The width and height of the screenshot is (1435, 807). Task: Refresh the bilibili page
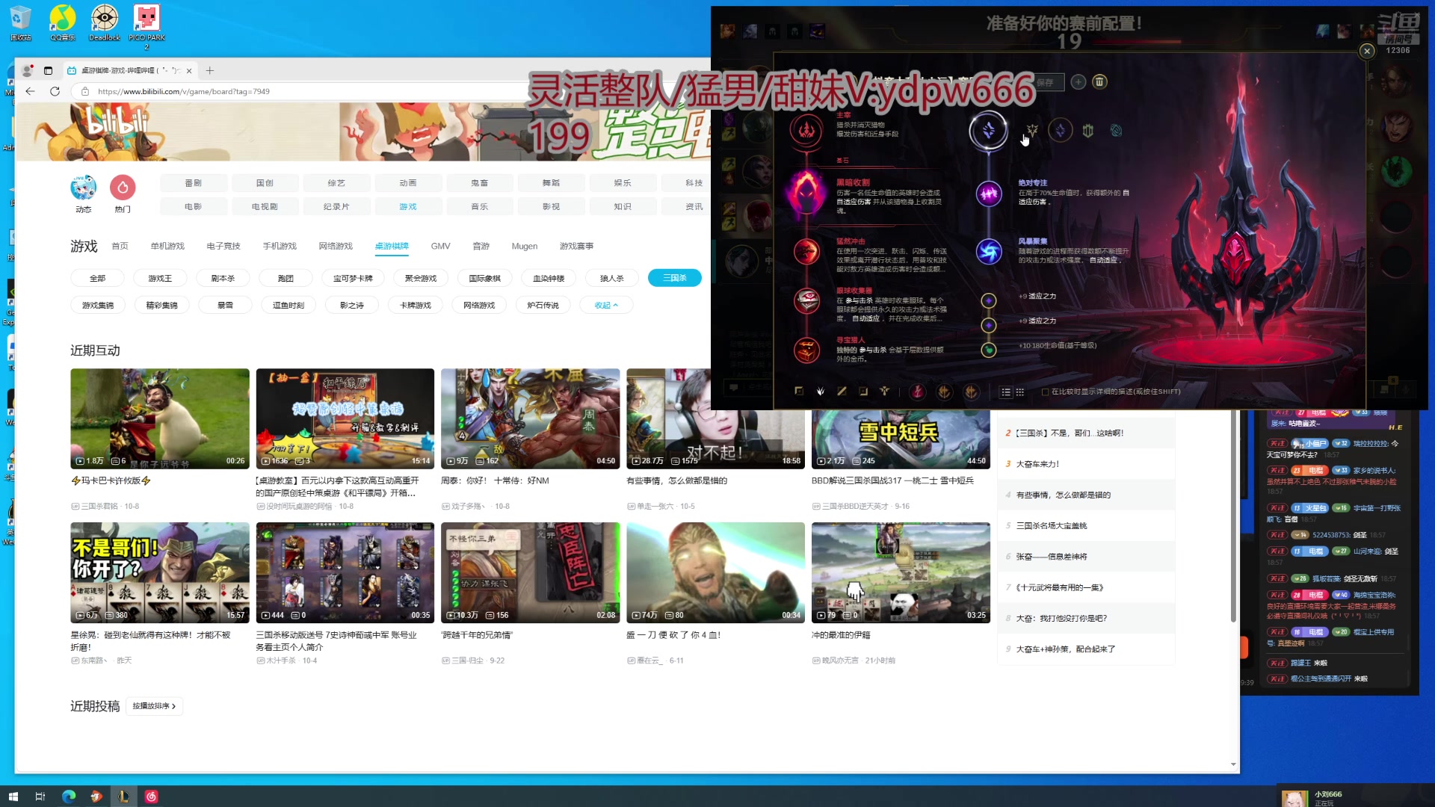point(55,91)
